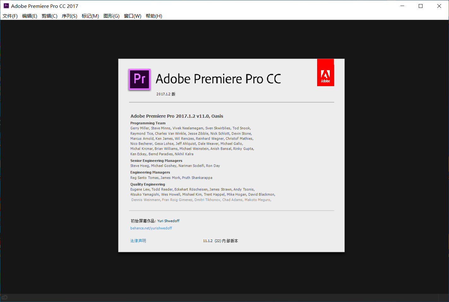
Task: Click the Engineering Managers heading
Action: point(150,172)
